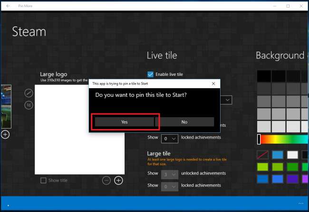Open Large tile locked achievements dropdown
The width and height of the screenshot is (309, 212).
click(x=170, y=187)
